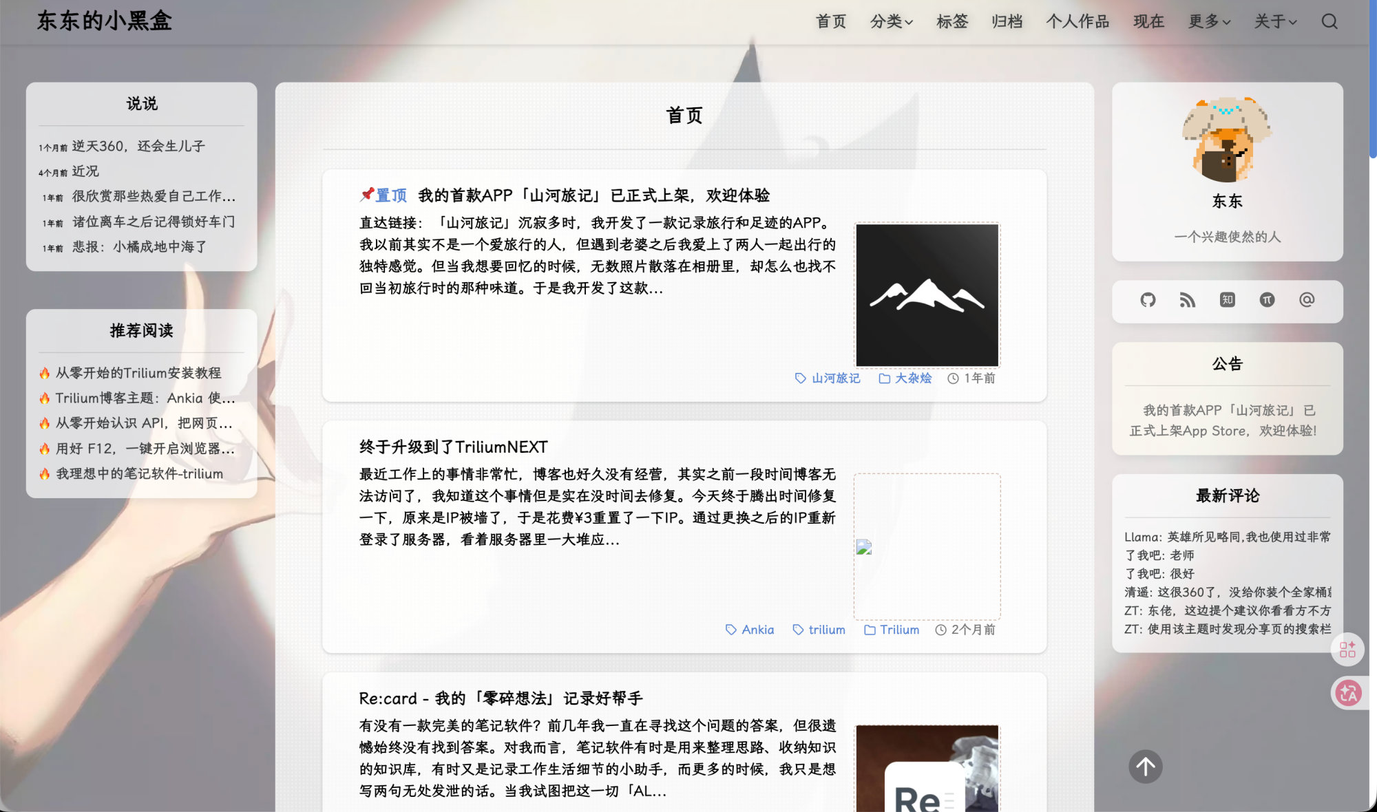Click the scroll-to-top arrow button

click(x=1146, y=766)
